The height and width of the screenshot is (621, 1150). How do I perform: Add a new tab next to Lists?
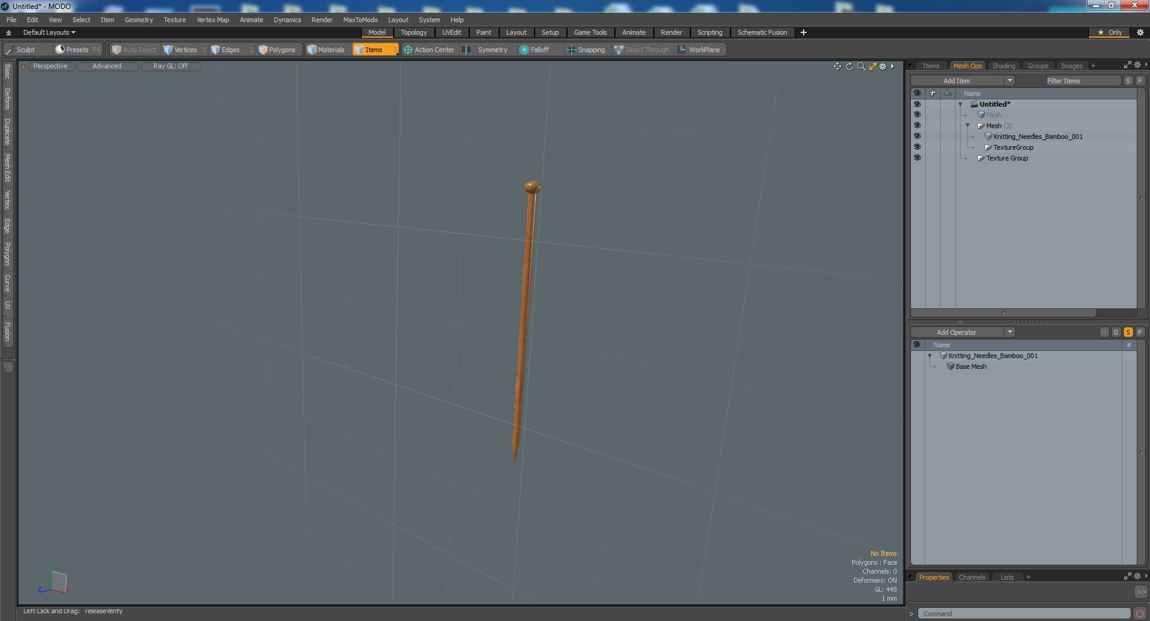point(1028,577)
